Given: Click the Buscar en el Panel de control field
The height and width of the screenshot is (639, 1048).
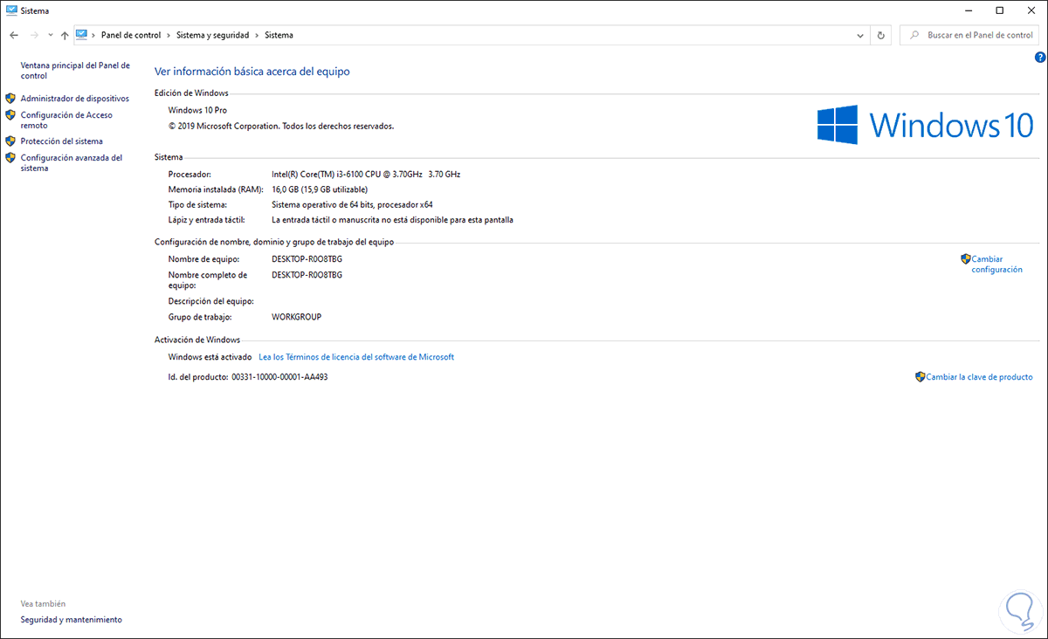Looking at the screenshot, I should point(969,35).
